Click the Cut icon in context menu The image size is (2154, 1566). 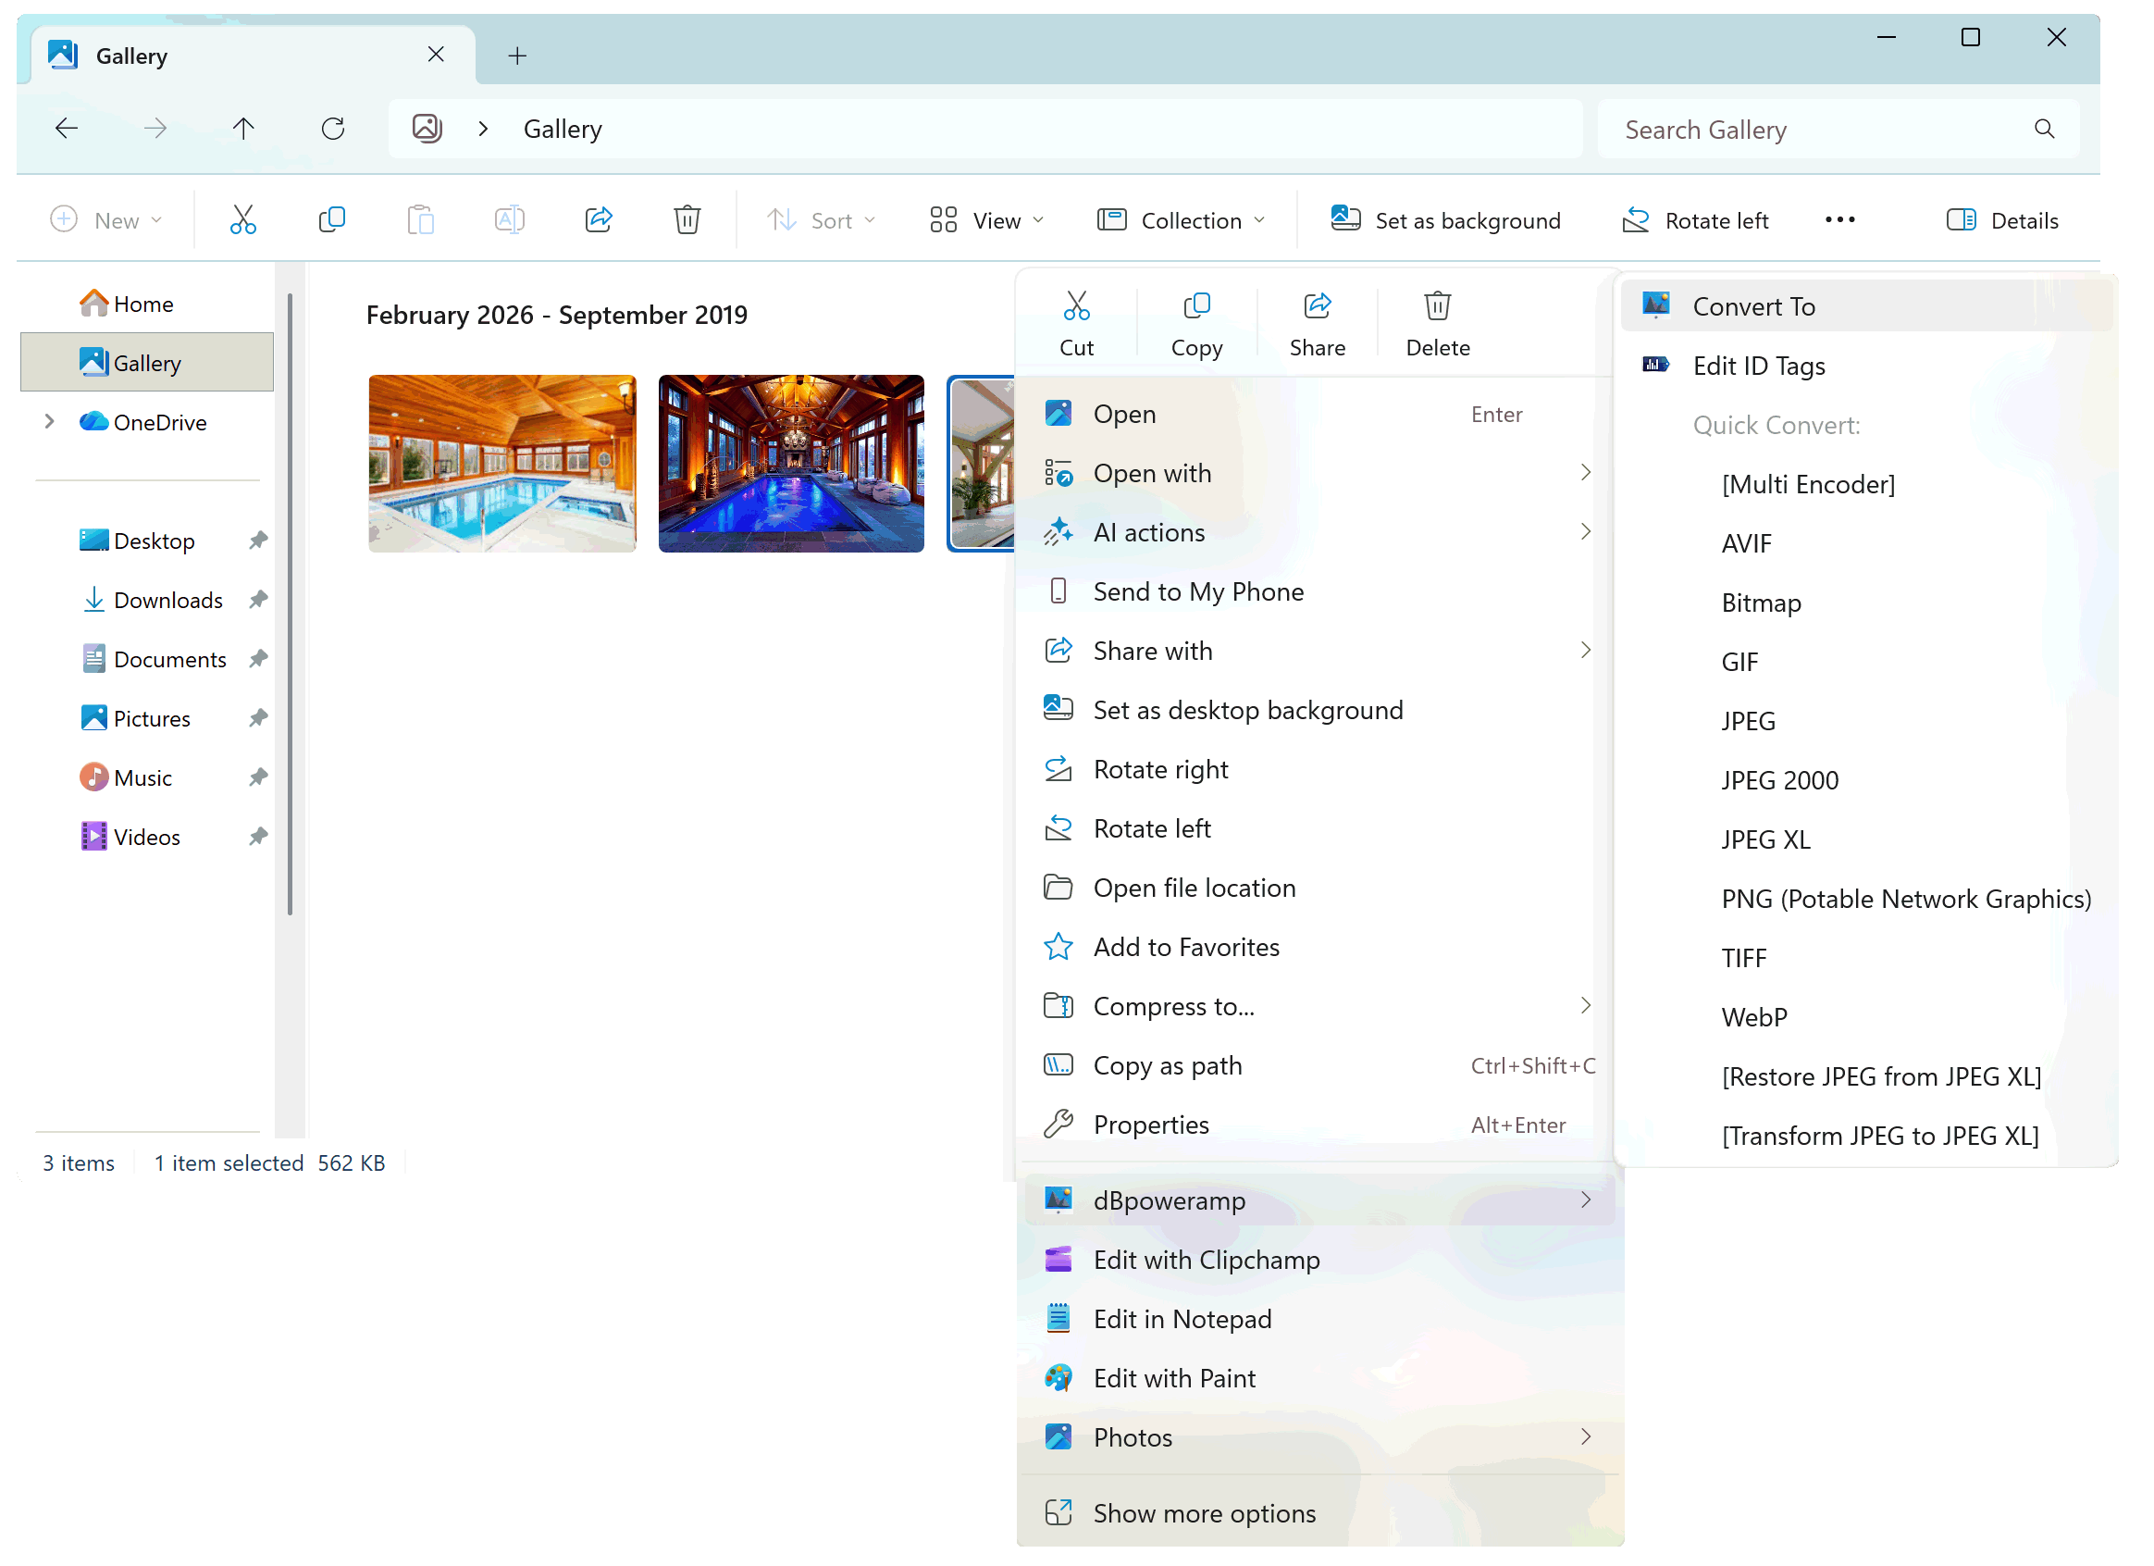pos(1076,307)
